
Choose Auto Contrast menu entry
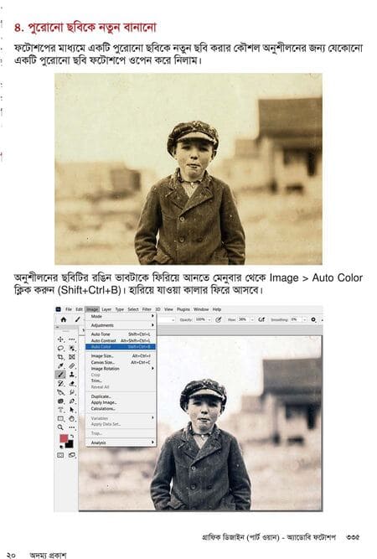tap(121, 340)
